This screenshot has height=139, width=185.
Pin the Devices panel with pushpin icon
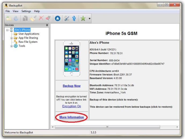coord(47,25)
